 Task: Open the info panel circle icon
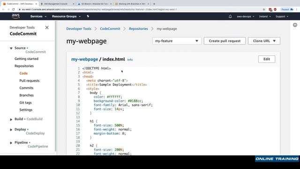[295, 25]
